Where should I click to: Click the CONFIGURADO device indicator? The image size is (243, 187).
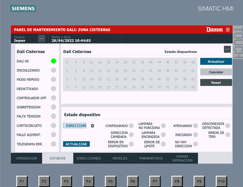tap(131, 126)
